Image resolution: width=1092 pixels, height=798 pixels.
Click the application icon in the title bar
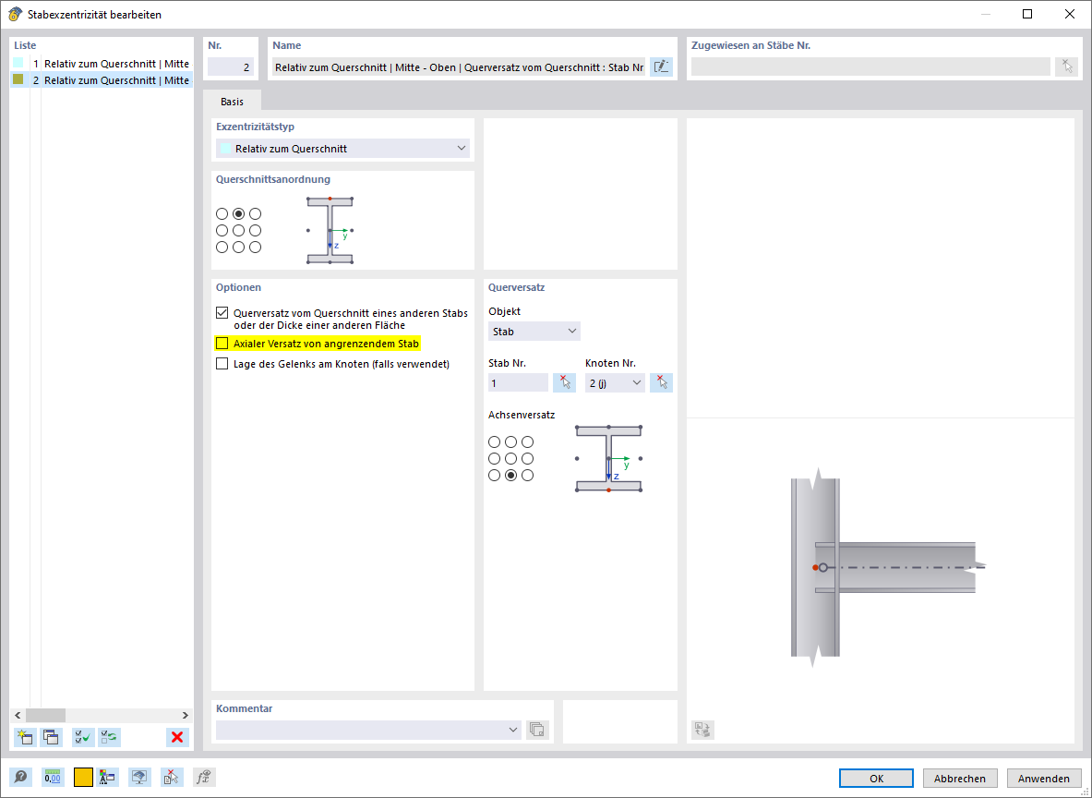coord(15,14)
